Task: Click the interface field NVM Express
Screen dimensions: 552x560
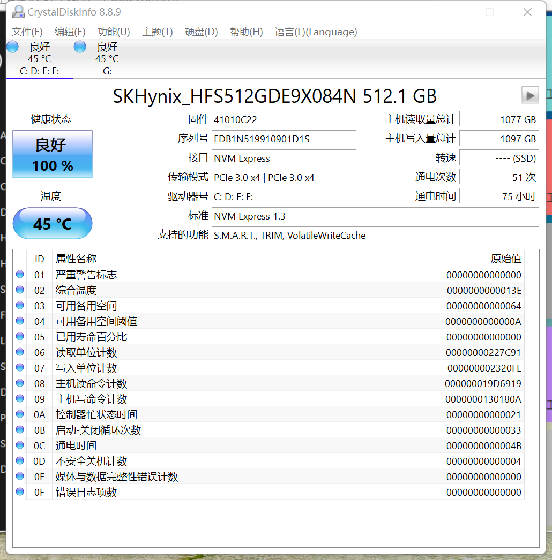Action: [284, 158]
